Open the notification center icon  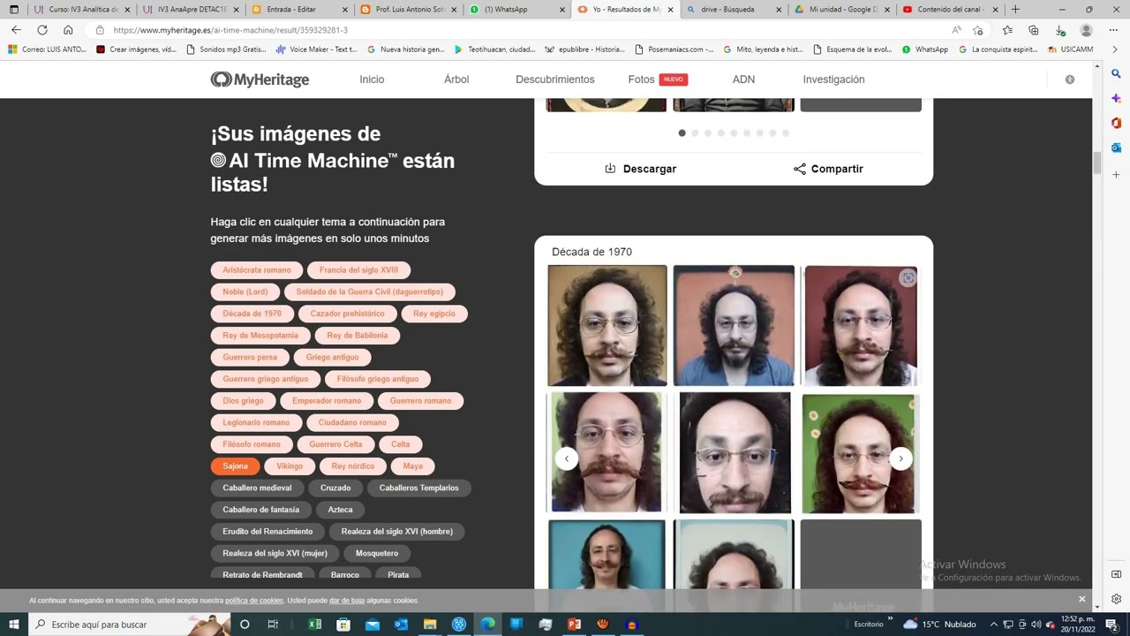click(1112, 625)
